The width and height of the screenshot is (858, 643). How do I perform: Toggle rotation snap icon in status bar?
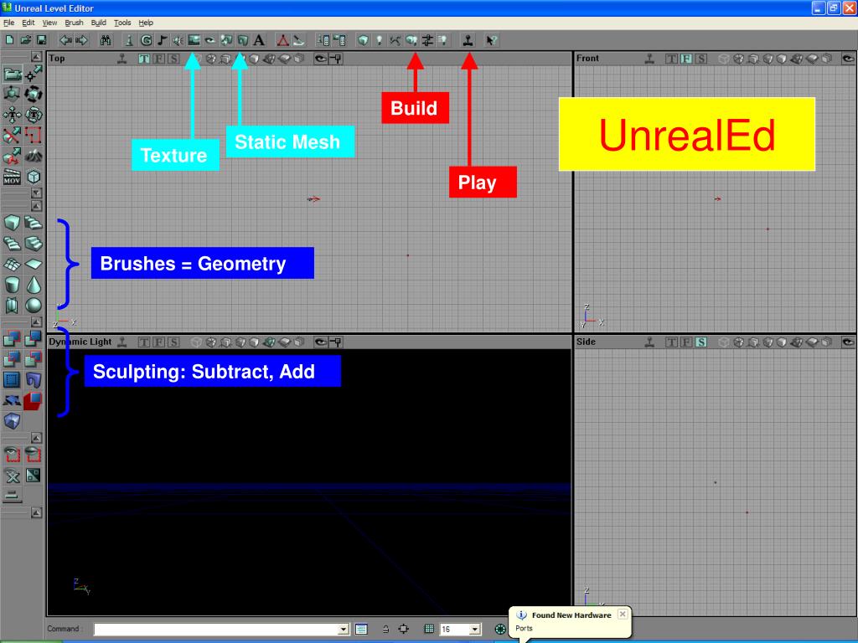(500, 629)
